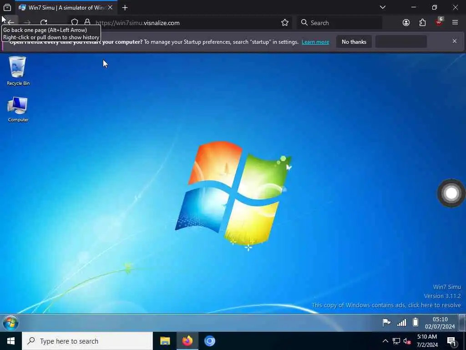Click the Firefox taskbar icon
The image size is (466, 350).
click(x=187, y=341)
